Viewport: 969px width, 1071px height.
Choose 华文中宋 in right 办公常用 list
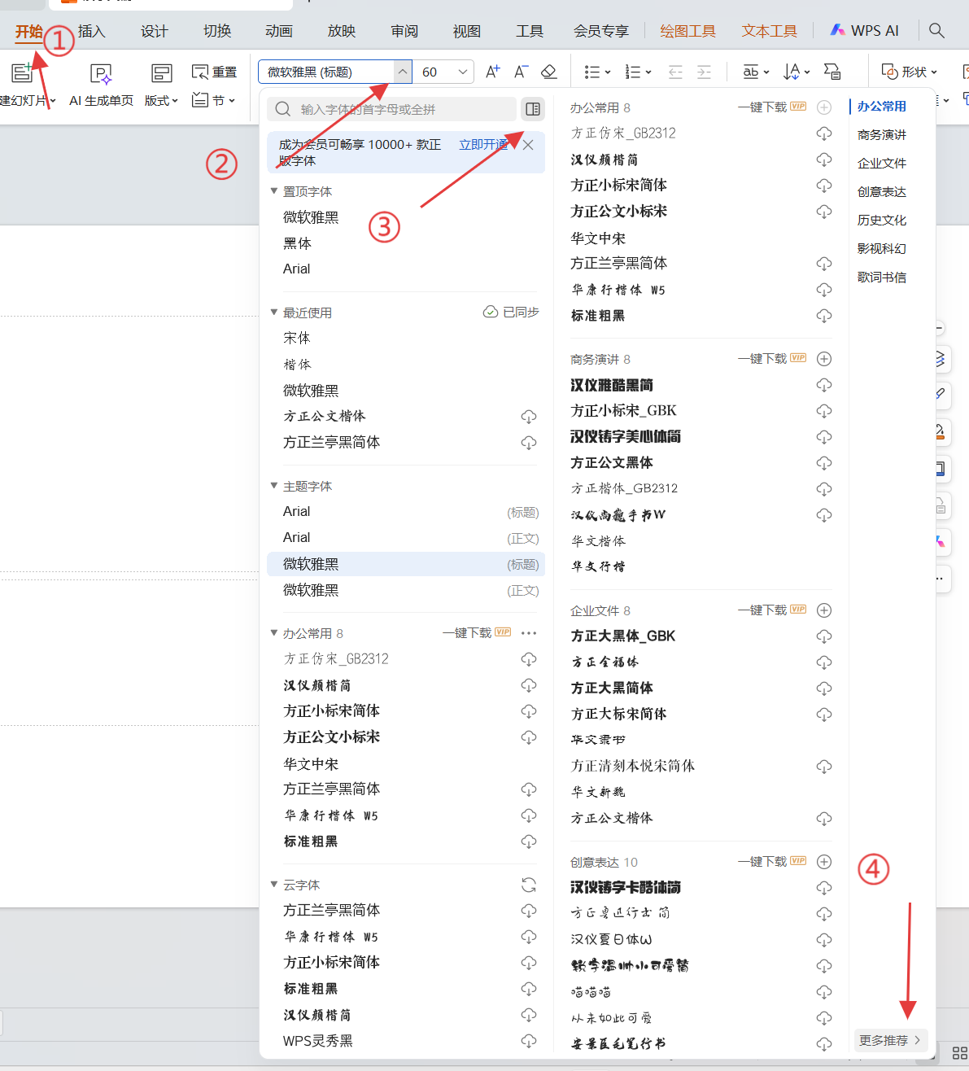tap(598, 238)
